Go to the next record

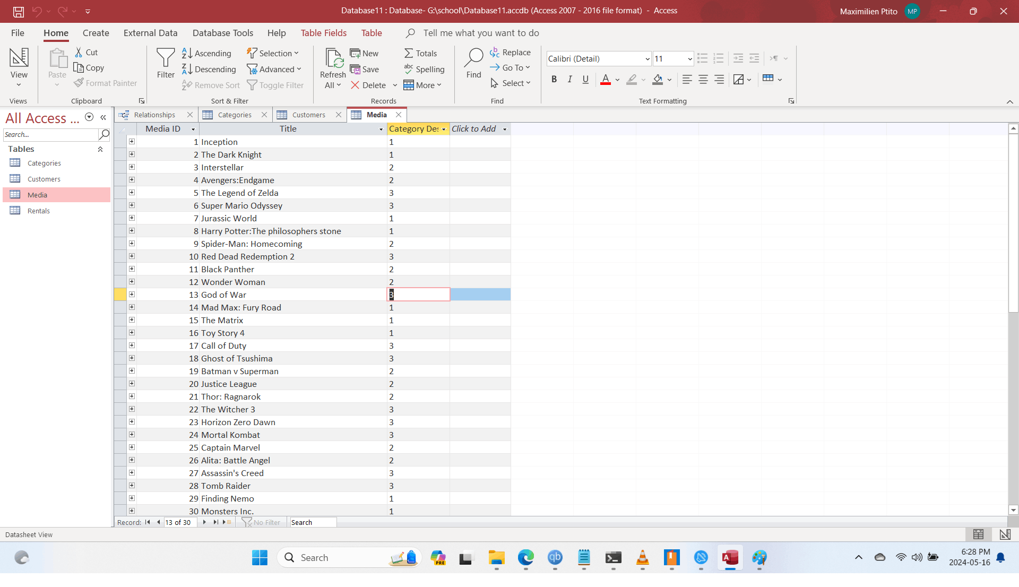pos(204,522)
